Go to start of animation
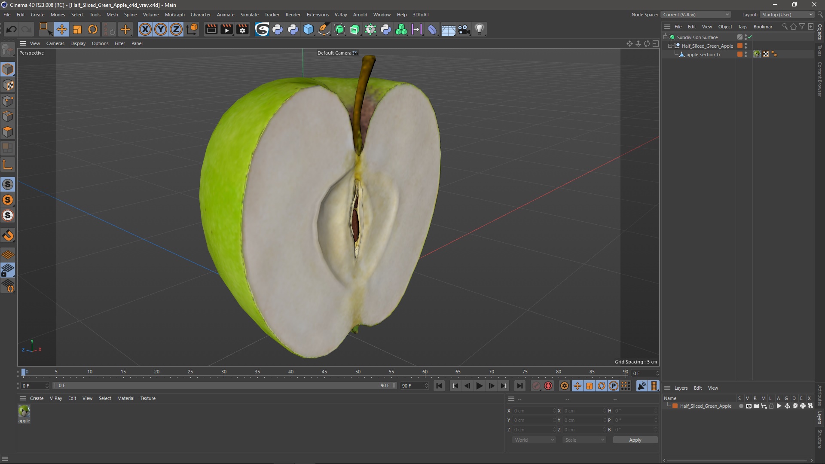825x464 pixels. [439, 386]
